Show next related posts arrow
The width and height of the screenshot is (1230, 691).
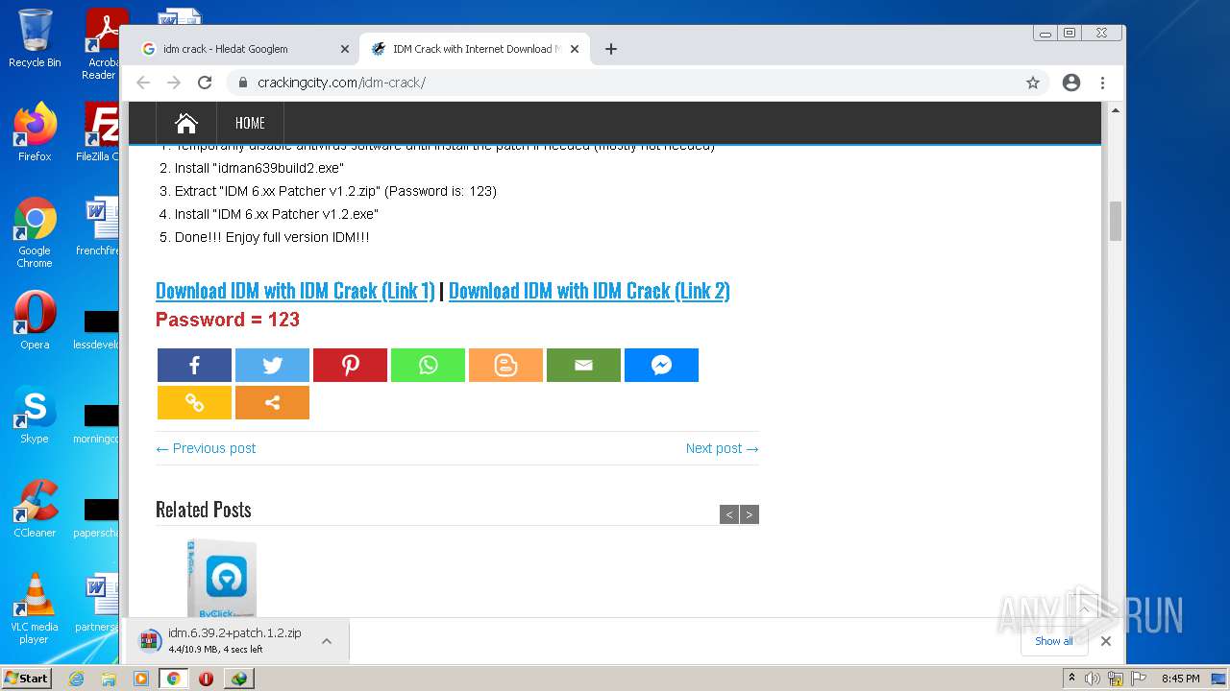click(x=750, y=514)
